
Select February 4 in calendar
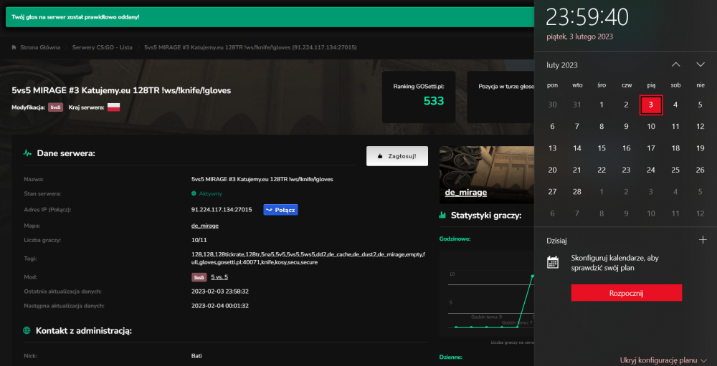pos(675,105)
